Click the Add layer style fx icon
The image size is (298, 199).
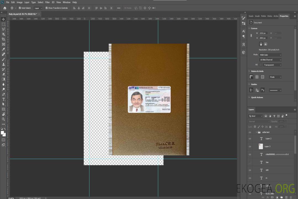pos(268,197)
